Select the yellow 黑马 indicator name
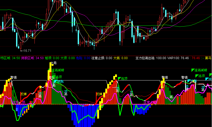The width and height of the screenshot is (212, 127). tap(208, 58)
